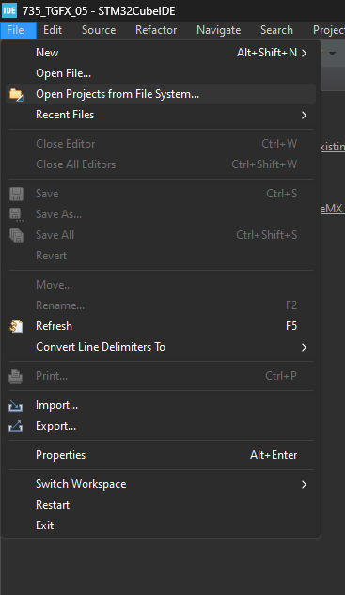Expand Convert Line Delimiters To submenu arrow
Viewport: 345px width, 595px height.
304,347
